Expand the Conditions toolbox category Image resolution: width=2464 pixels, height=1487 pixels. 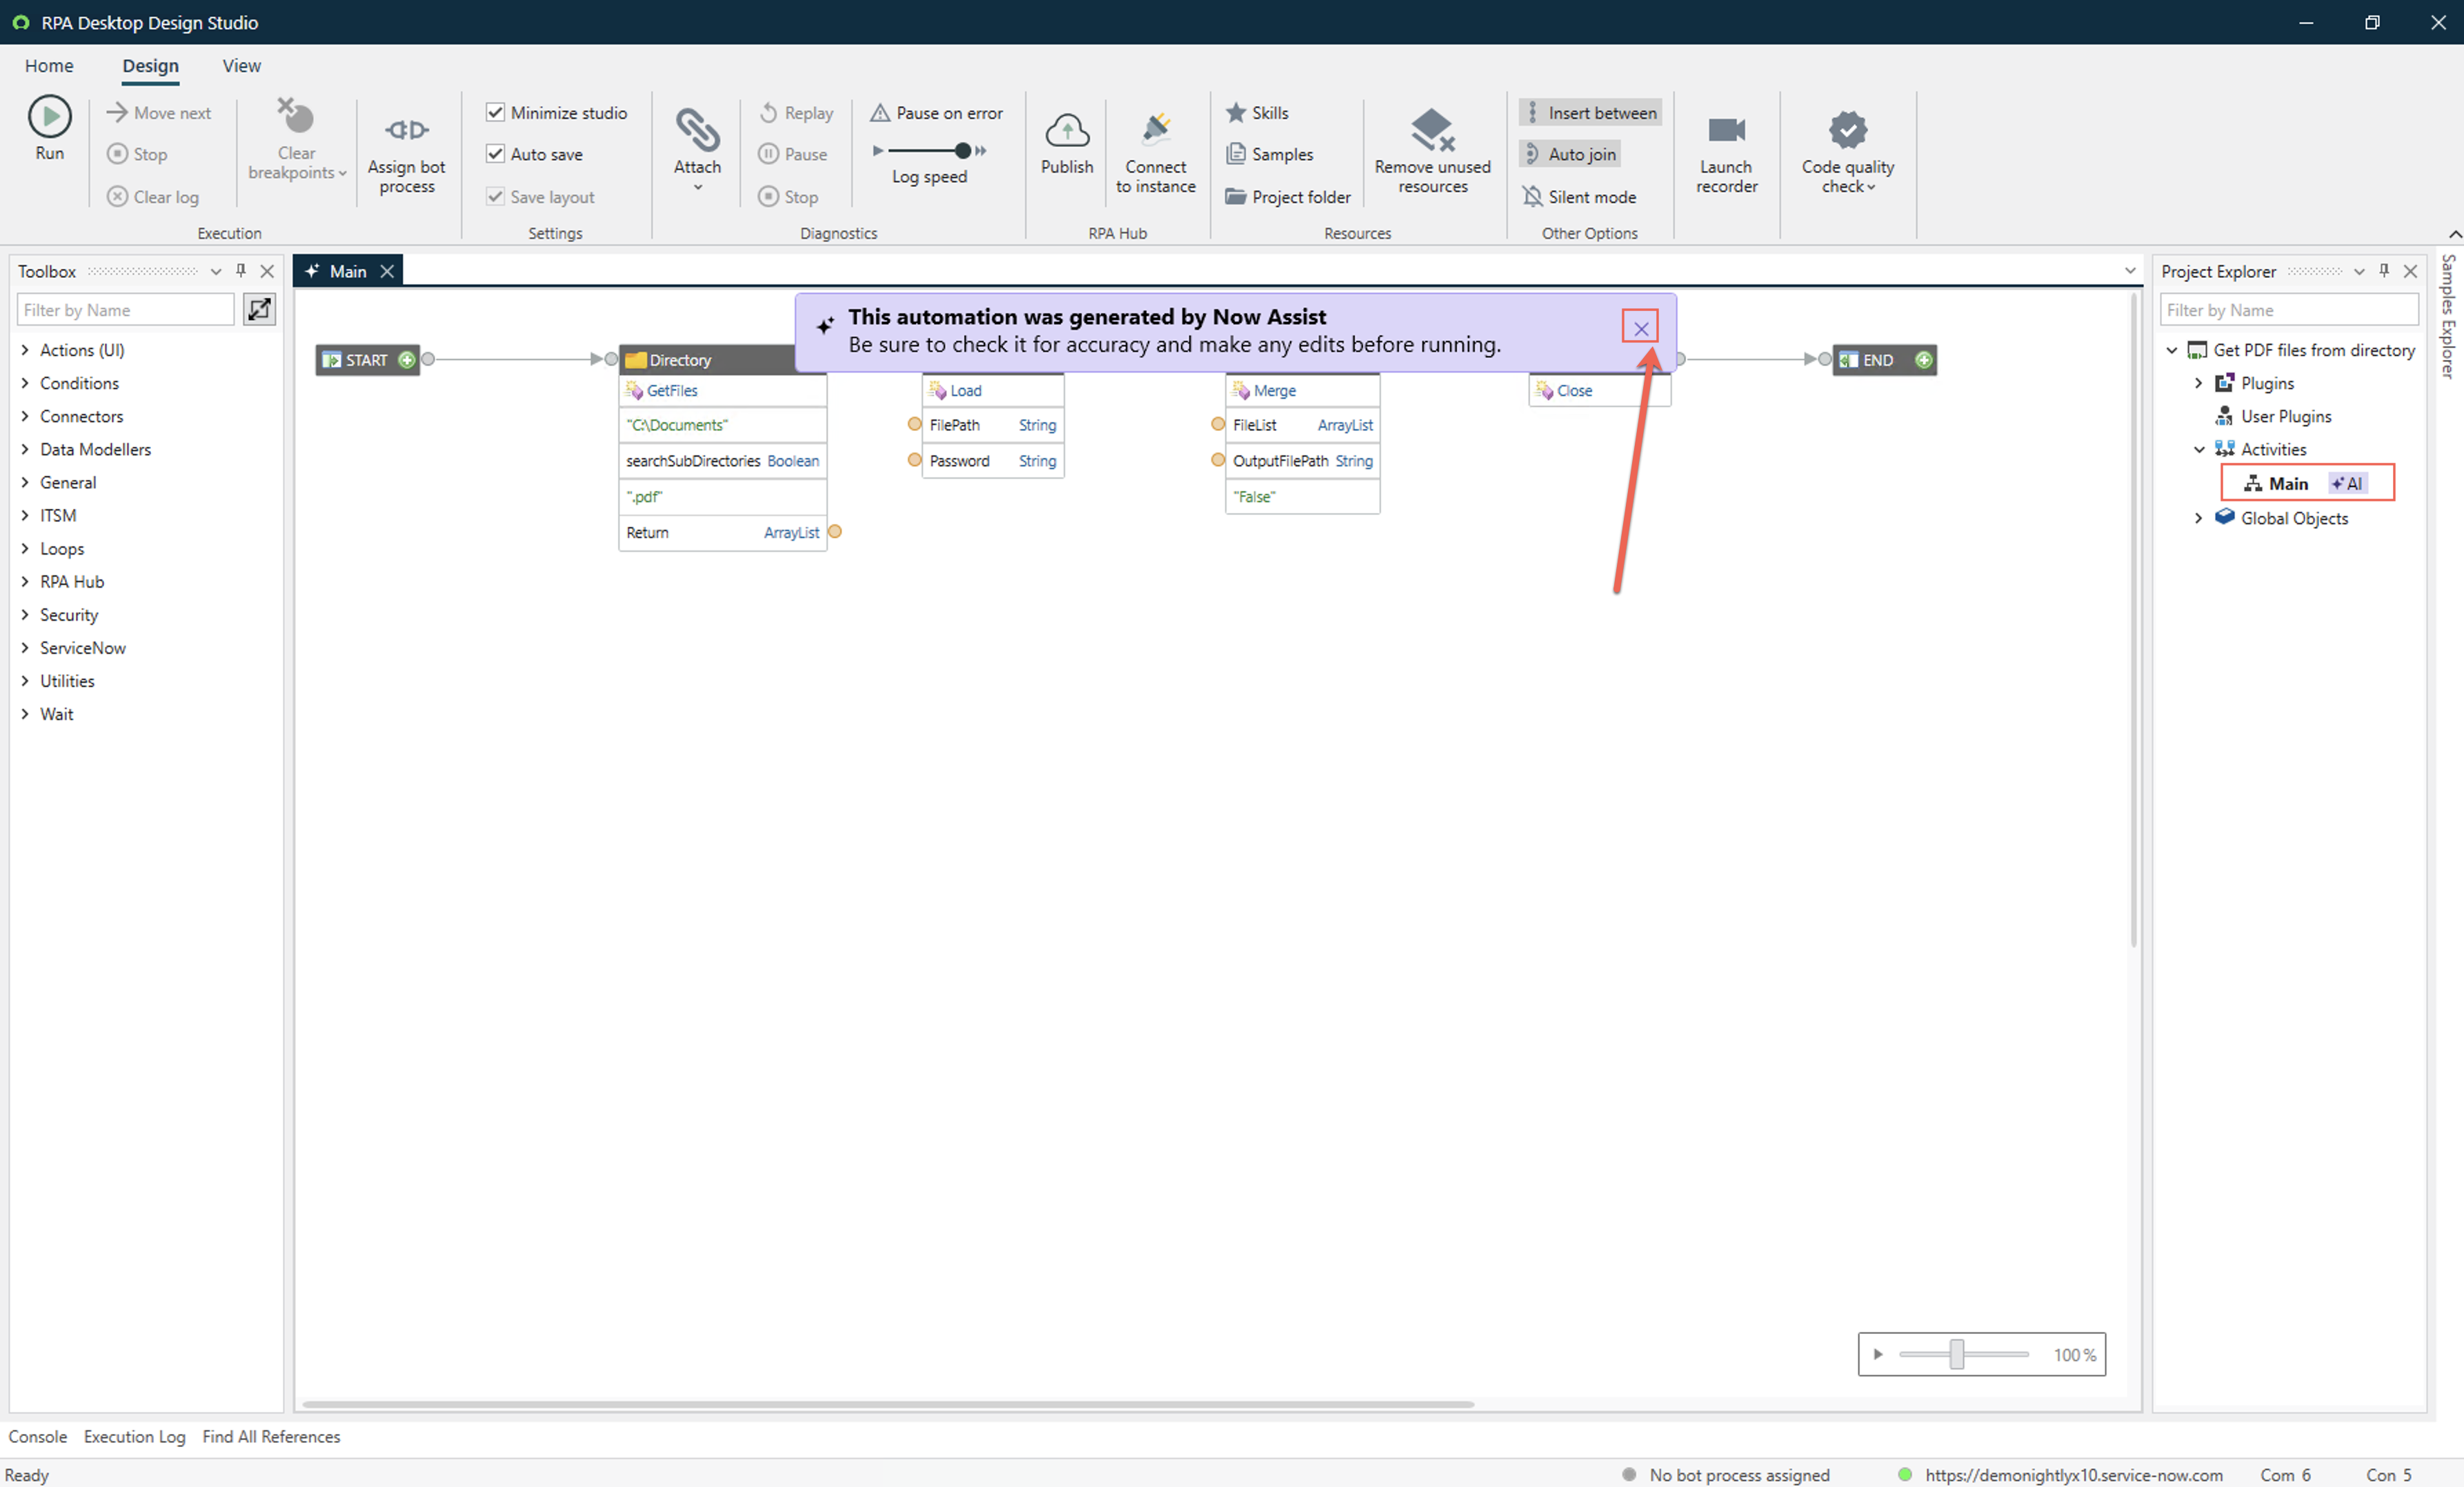pos(25,383)
